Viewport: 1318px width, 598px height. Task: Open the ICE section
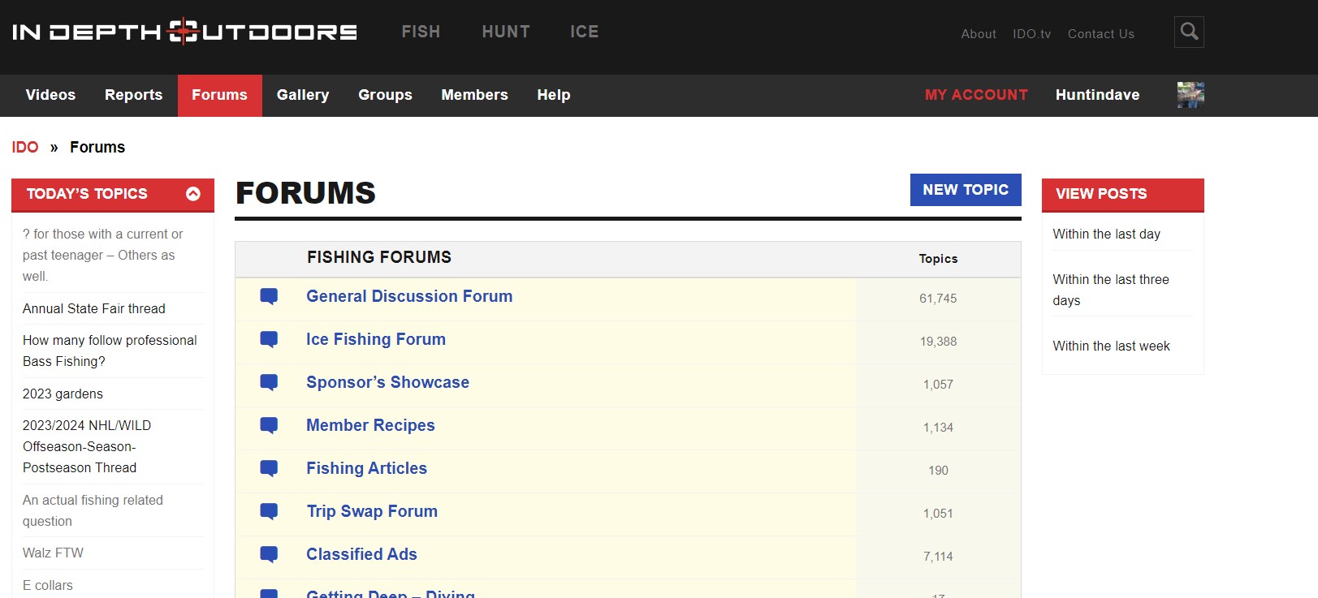pyautogui.click(x=585, y=32)
